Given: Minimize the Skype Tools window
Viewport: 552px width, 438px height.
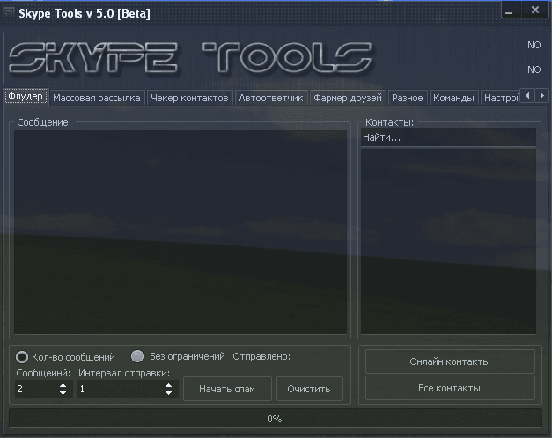Looking at the screenshot, I should coord(510,11).
